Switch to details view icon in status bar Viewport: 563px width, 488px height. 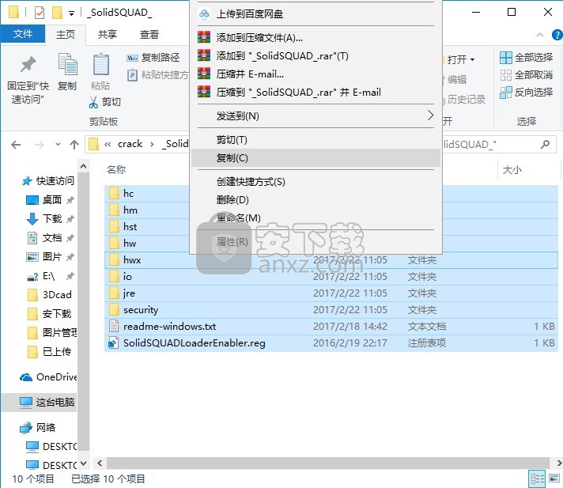pos(537,479)
